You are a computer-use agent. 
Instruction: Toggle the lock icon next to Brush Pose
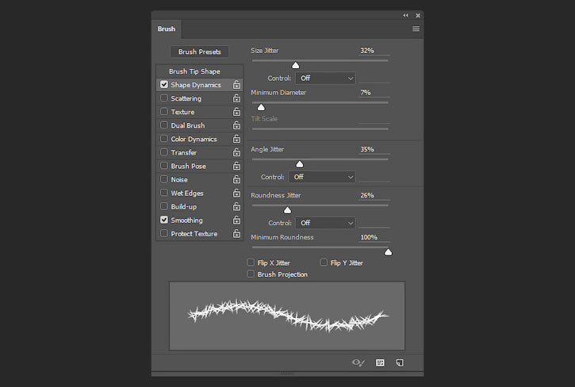click(x=236, y=167)
